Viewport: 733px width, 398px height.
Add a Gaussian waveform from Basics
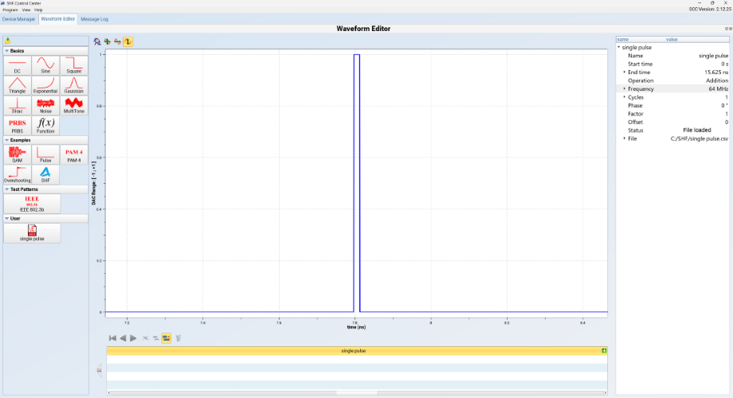point(74,84)
